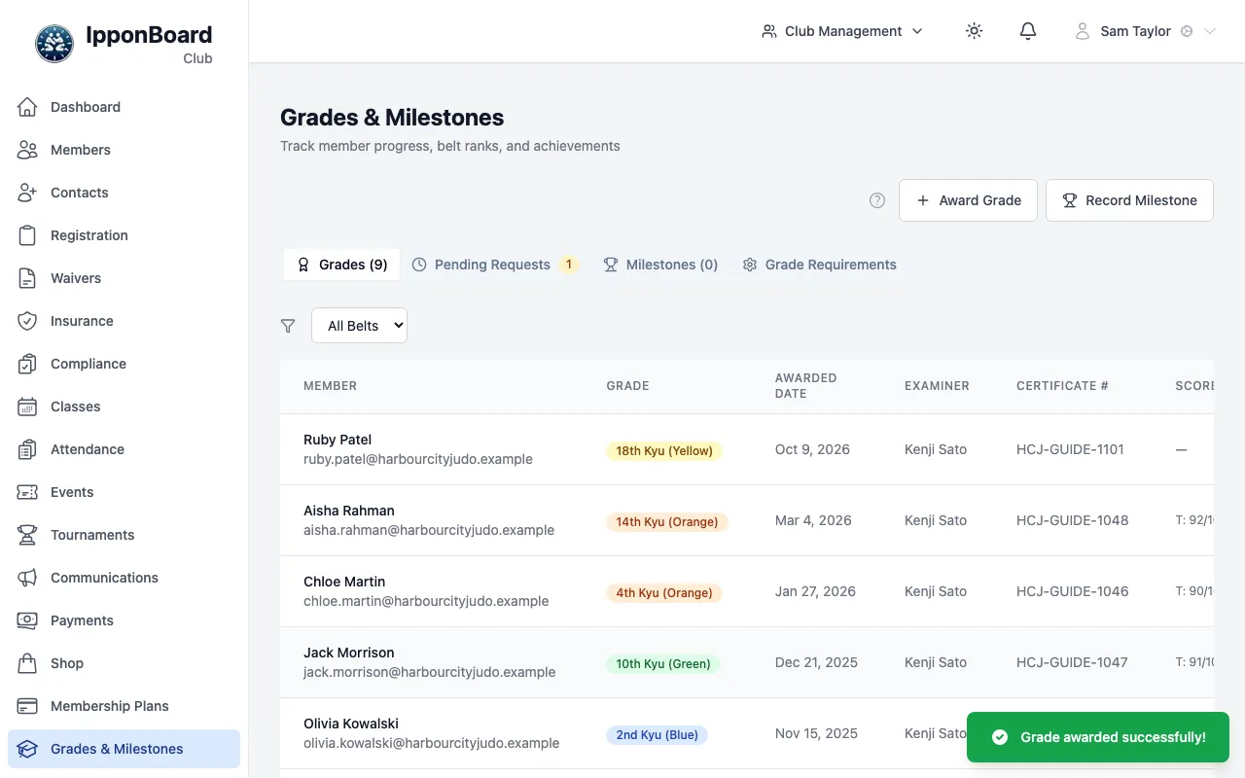Click the filter funnel icon
Viewport: 1245px width, 778px height.
tap(288, 326)
